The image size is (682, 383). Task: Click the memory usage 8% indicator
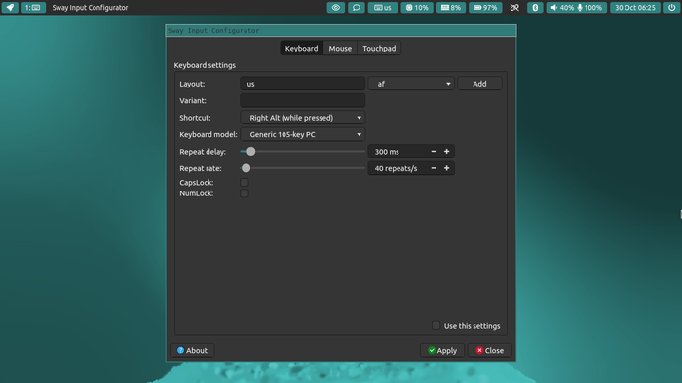pos(450,8)
